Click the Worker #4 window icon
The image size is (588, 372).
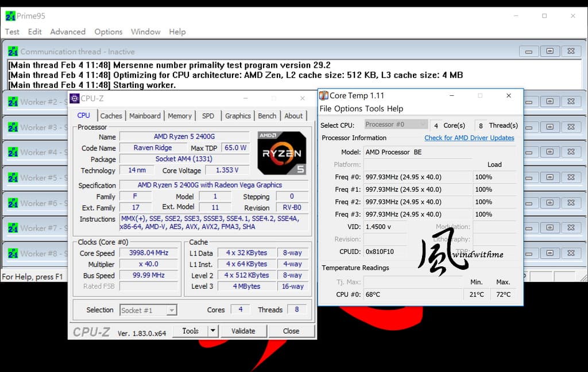(13, 152)
